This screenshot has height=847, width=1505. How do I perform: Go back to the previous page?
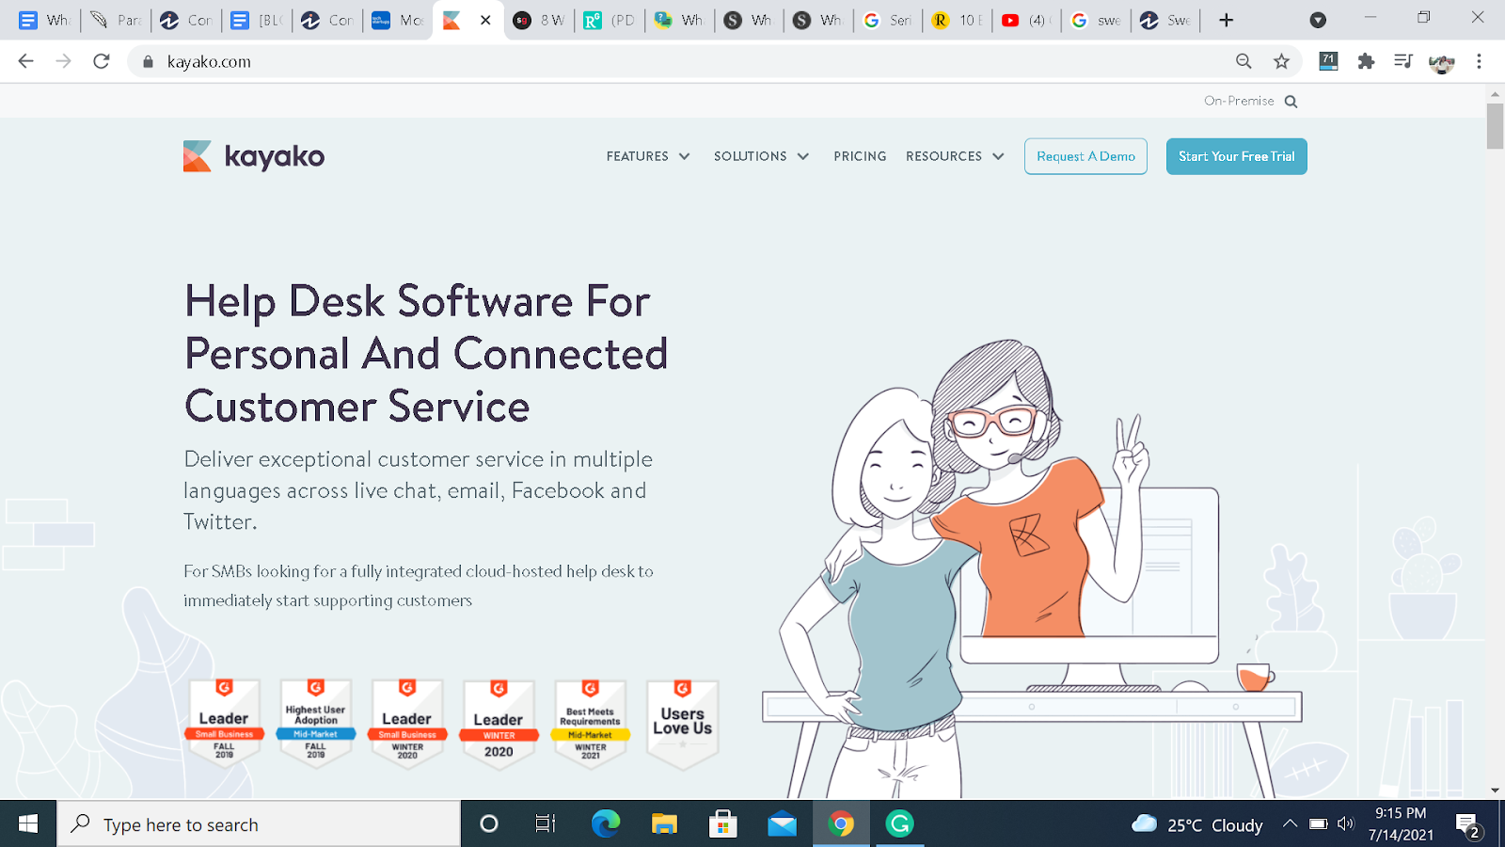click(25, 61)
